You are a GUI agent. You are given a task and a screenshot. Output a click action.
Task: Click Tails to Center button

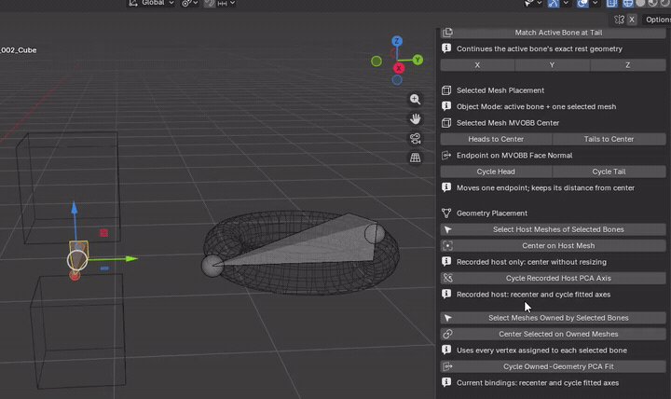point(609,139)
